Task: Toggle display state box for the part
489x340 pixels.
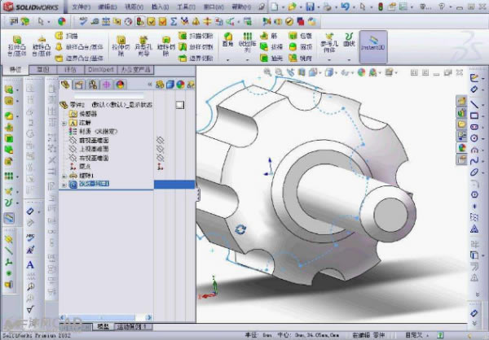Action: pos(181,105)
